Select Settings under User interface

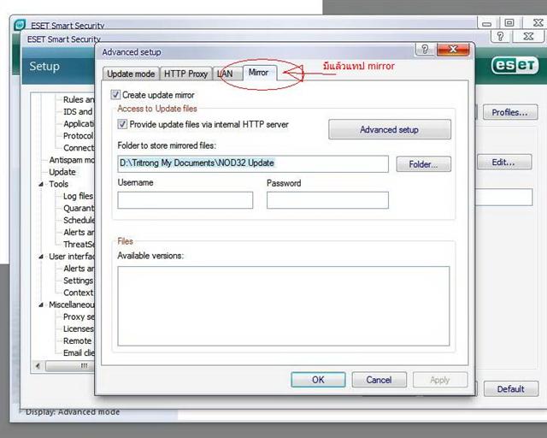pyautogui.click(x=78, y=281)
